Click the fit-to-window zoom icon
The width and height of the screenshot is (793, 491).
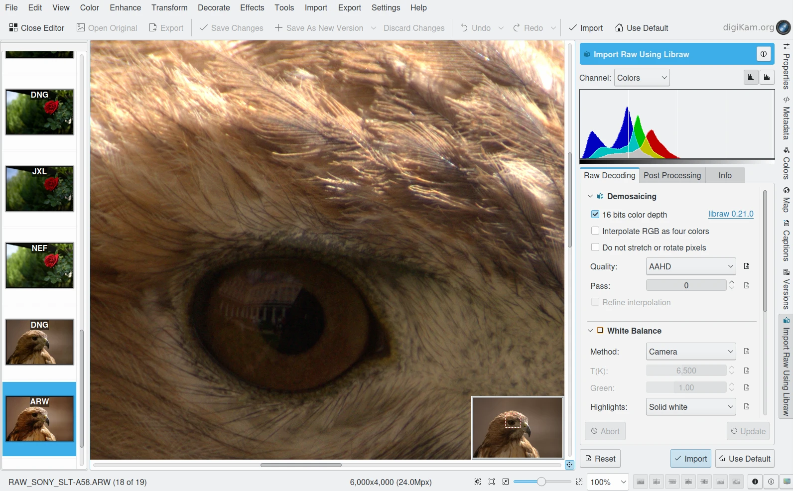click(492, 482)
